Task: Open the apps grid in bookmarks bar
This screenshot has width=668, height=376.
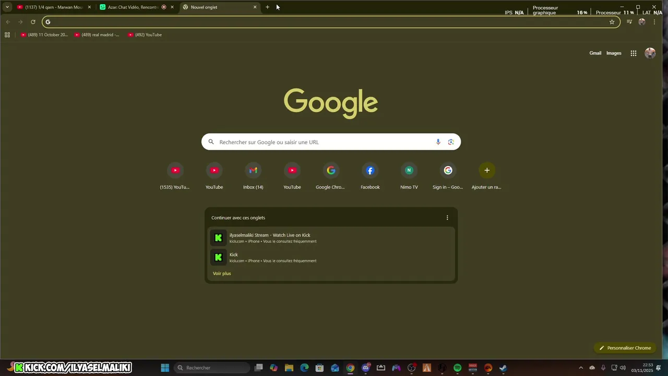Action: point(7,35)
